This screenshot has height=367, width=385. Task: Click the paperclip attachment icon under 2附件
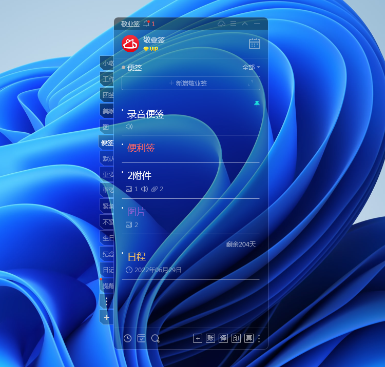coord(154,189)
